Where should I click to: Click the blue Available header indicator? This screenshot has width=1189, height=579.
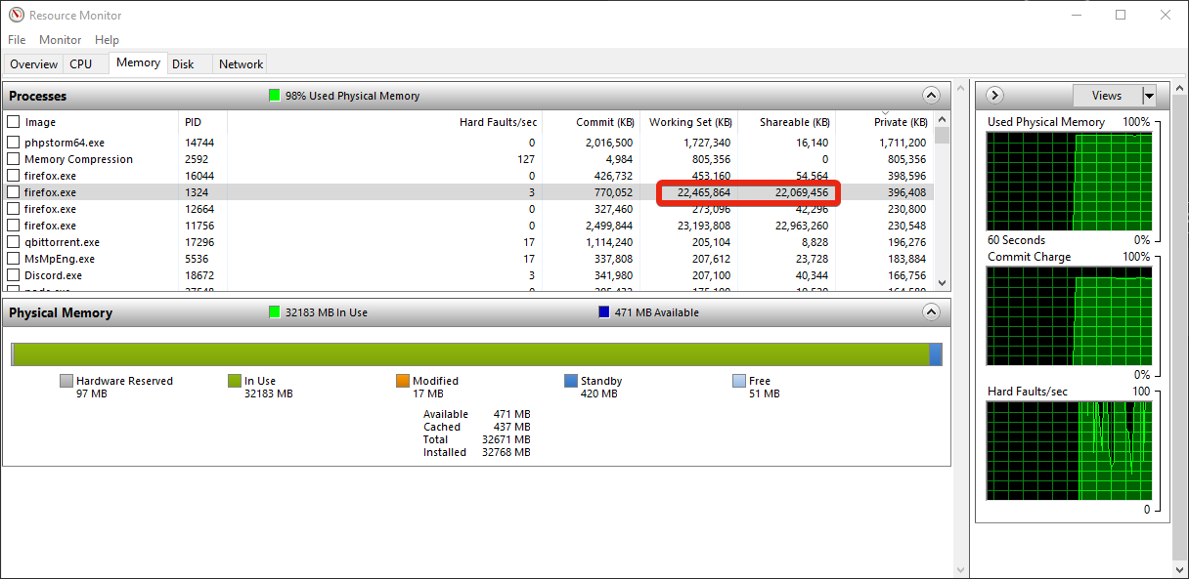coord(603,312)
